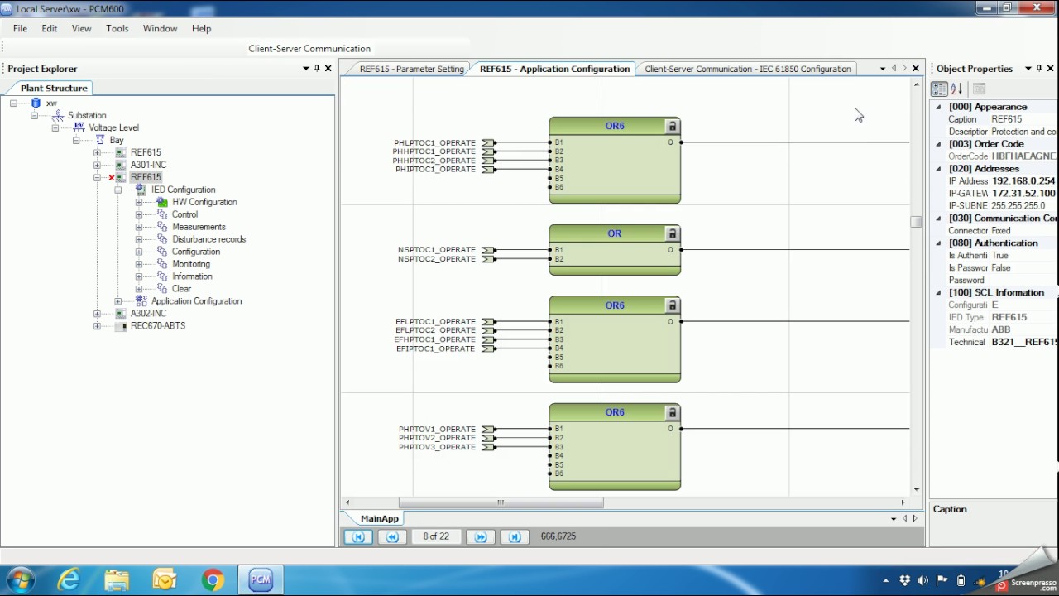Select the Measurements tree item
Screen dimensions: 1059x596
tap(199, 228)
